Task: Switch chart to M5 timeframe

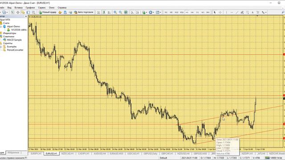Action: pos(171,12)
